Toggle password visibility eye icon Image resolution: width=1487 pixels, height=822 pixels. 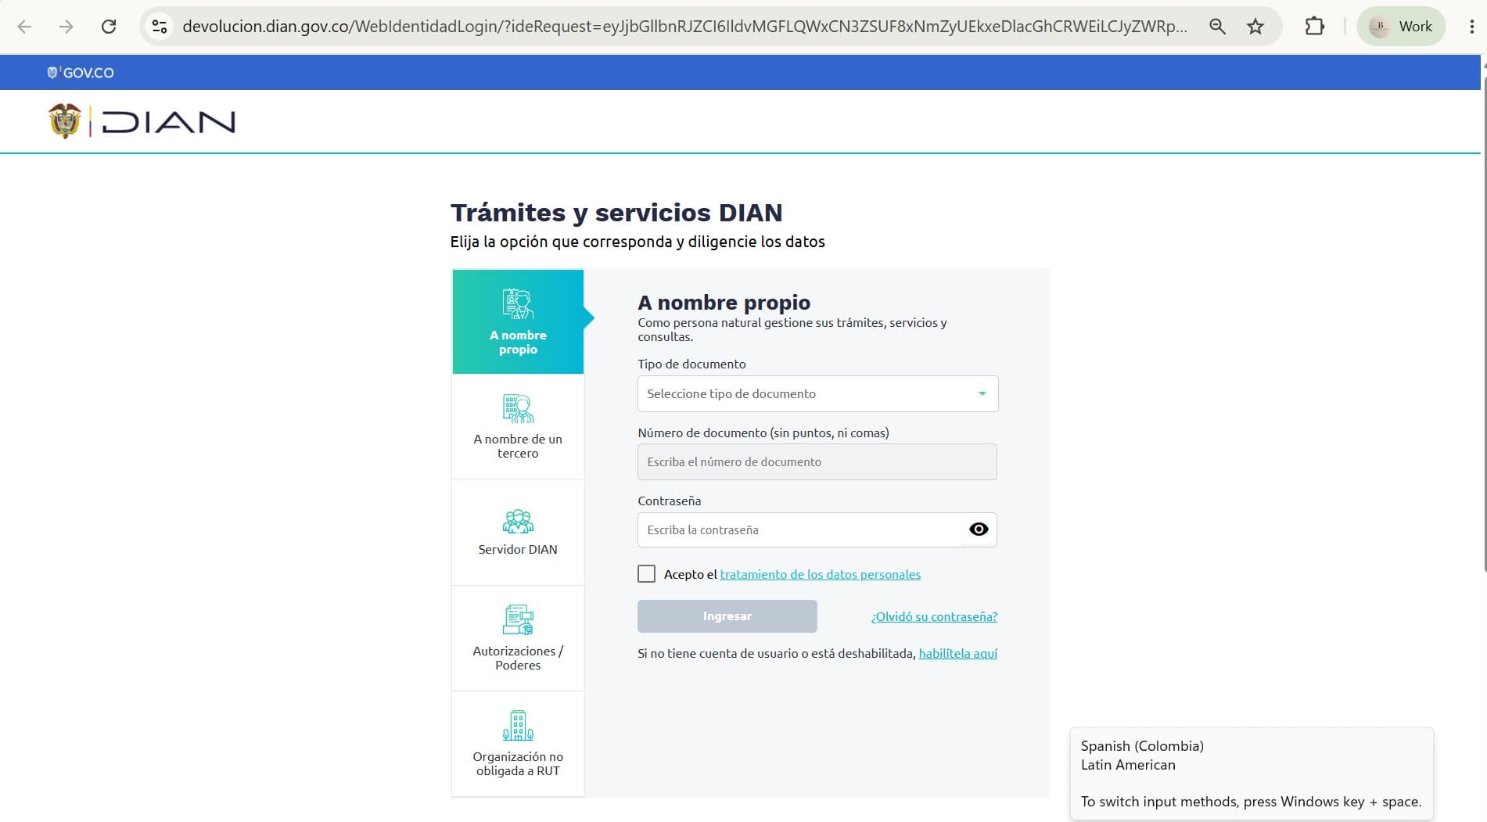tap(979, 529)
